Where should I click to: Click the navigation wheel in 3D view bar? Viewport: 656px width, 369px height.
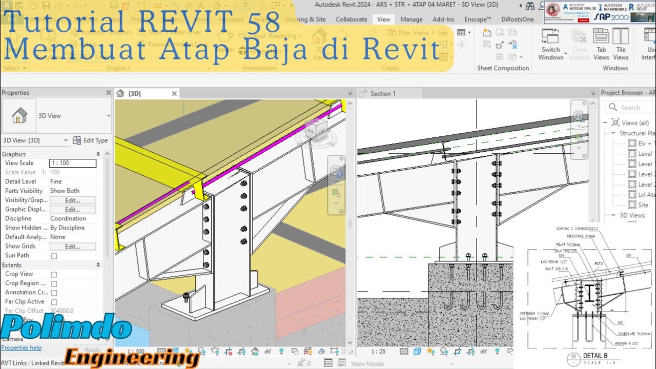click(x=336, y=170)
